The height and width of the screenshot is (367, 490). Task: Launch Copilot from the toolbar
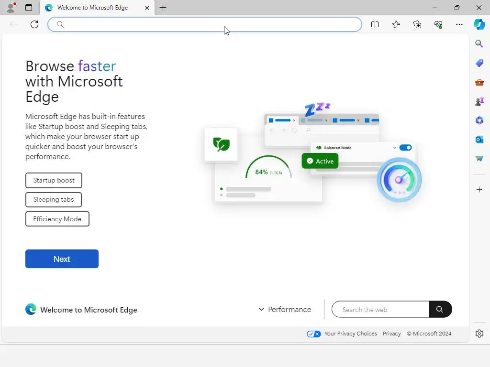(479, 24)
